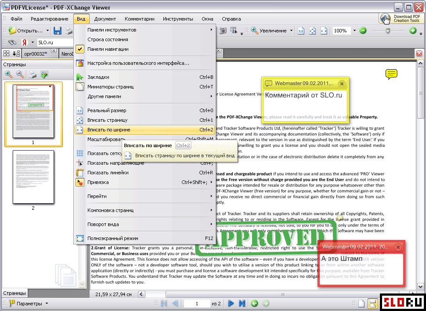
Task: Open the Параметры dropdown in the status bar
Action: tap(47, 304)
